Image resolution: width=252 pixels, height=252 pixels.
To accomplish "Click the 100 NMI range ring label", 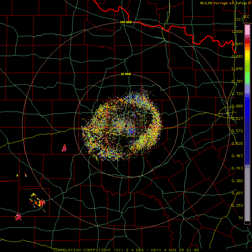I will click(126, 22).
